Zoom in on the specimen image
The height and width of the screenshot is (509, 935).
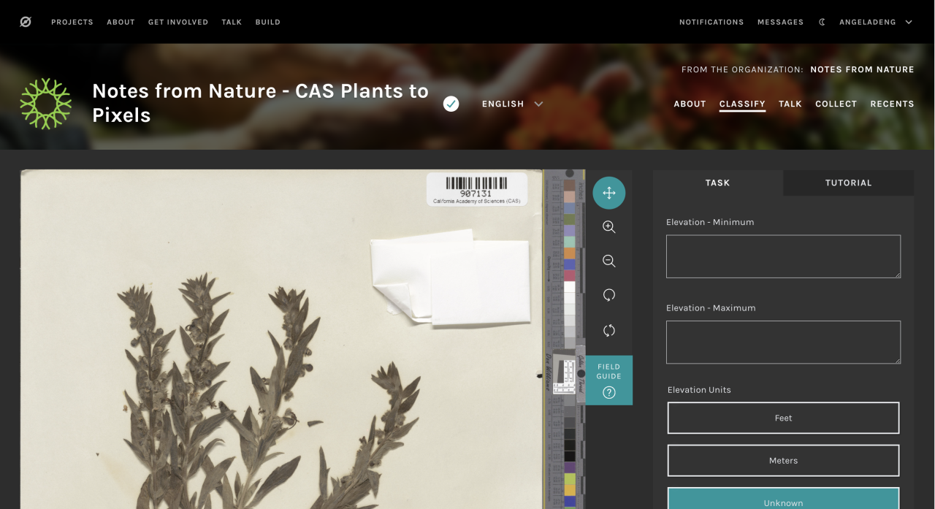pos(609,227)
